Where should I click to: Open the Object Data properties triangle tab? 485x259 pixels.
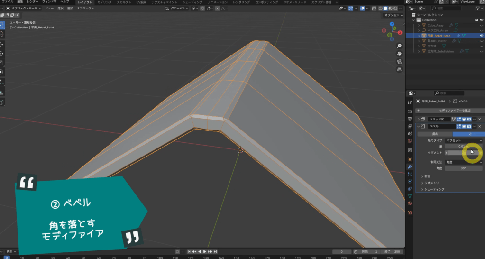click(x=410, y=196)
